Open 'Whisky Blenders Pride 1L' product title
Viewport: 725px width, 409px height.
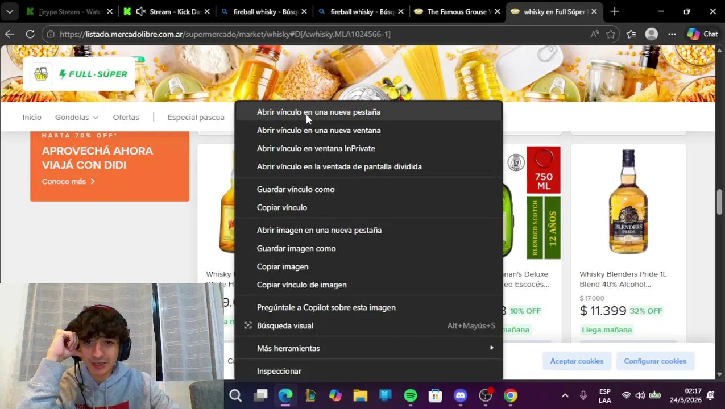click(623, 279)
